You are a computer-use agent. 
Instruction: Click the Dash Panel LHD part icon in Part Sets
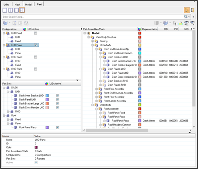click(15, 100)
